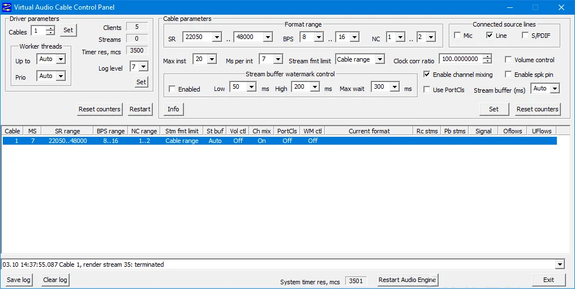This screenshot has height=295, width=575.
Task: Click the Ch mix 'On' cell
Action: 261,141
